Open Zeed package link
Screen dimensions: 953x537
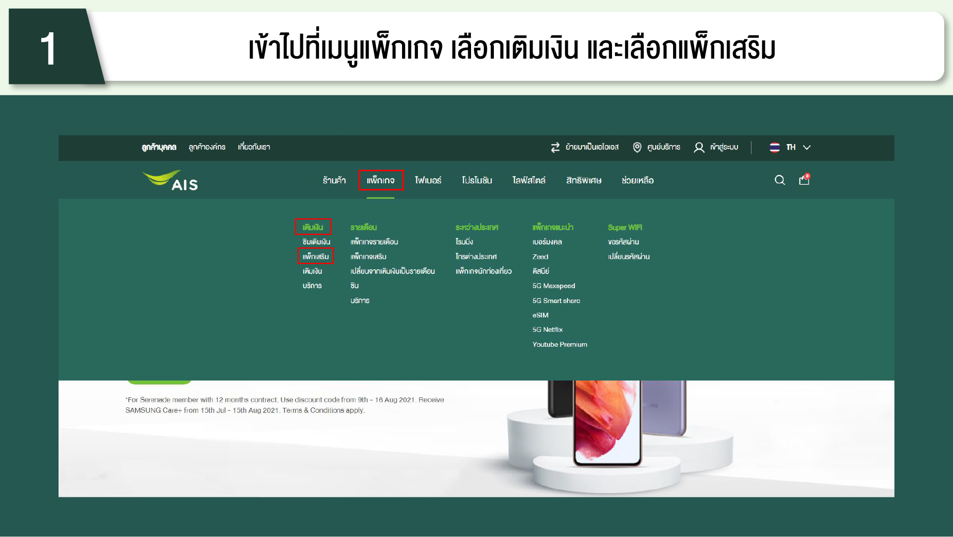[x=541, y=257]
